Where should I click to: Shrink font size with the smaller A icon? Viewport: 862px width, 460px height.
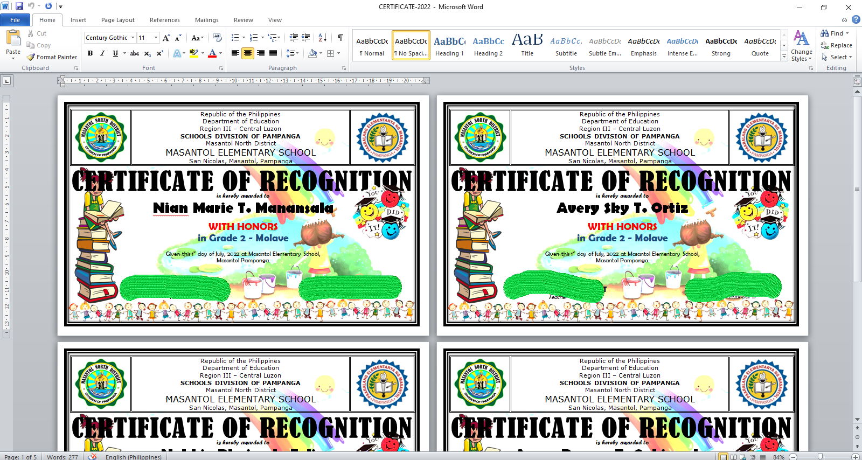(179, 38)
